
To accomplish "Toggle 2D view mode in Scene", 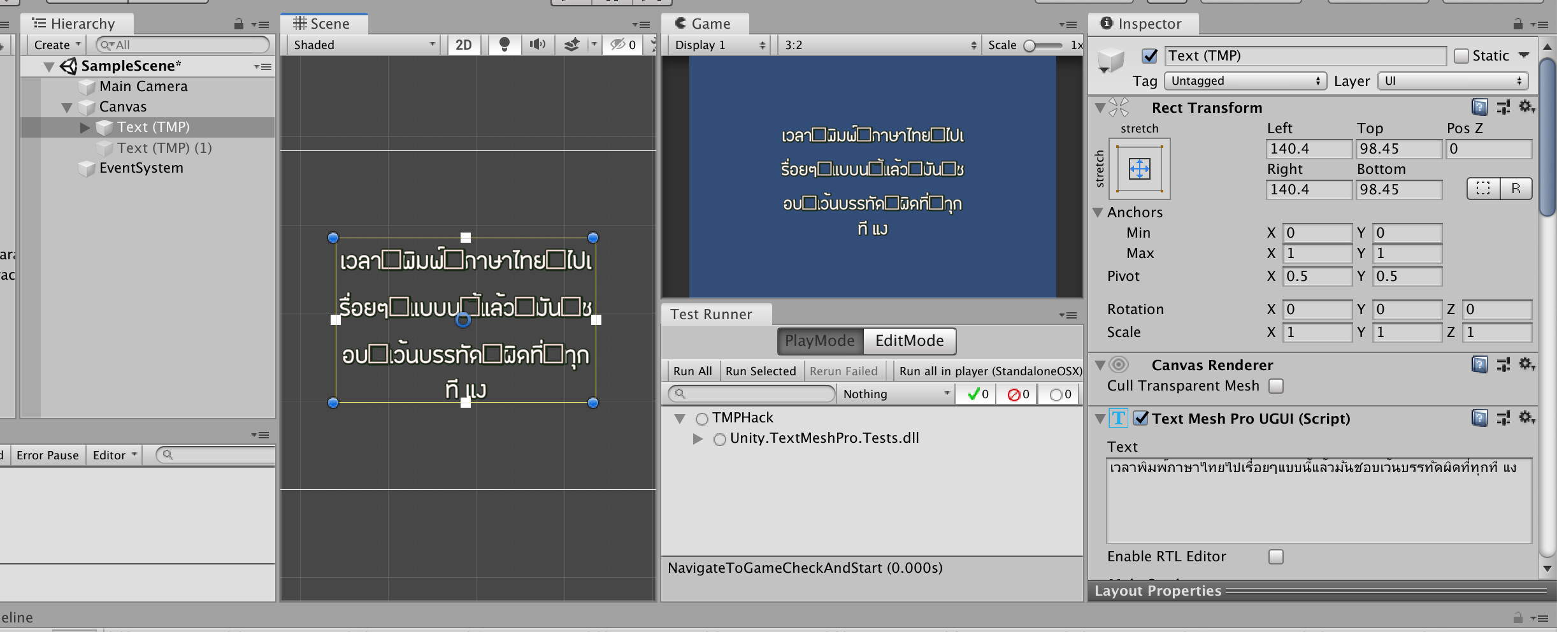I will click(x=464, y=45).
